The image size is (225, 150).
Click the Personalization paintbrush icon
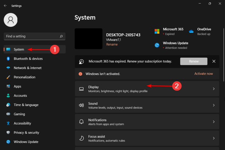click(x=8, y=77)
